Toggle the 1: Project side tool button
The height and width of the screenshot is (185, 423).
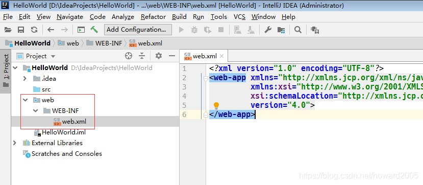(x=6, y=72)
